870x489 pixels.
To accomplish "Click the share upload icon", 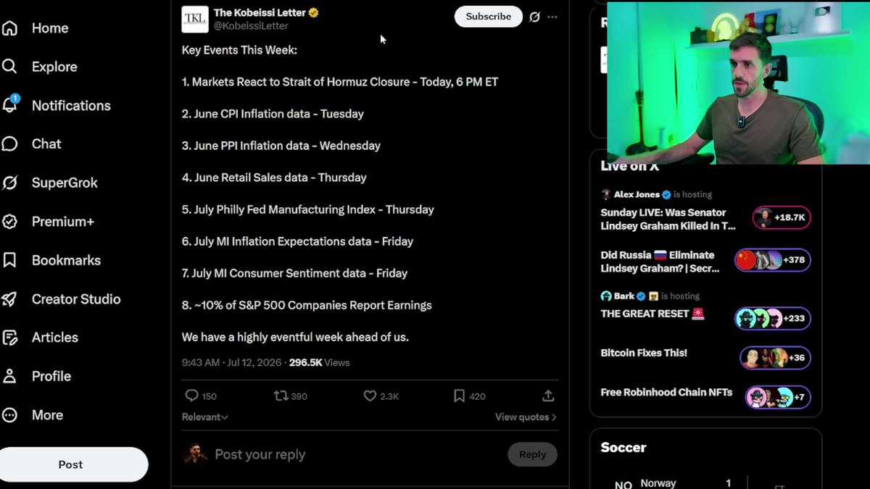I will tap(548, 396).
